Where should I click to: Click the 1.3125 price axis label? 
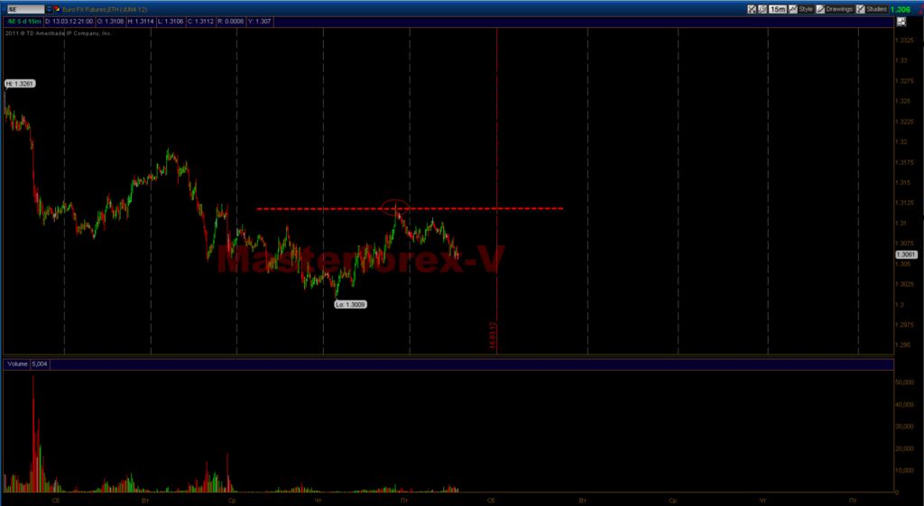905,203
